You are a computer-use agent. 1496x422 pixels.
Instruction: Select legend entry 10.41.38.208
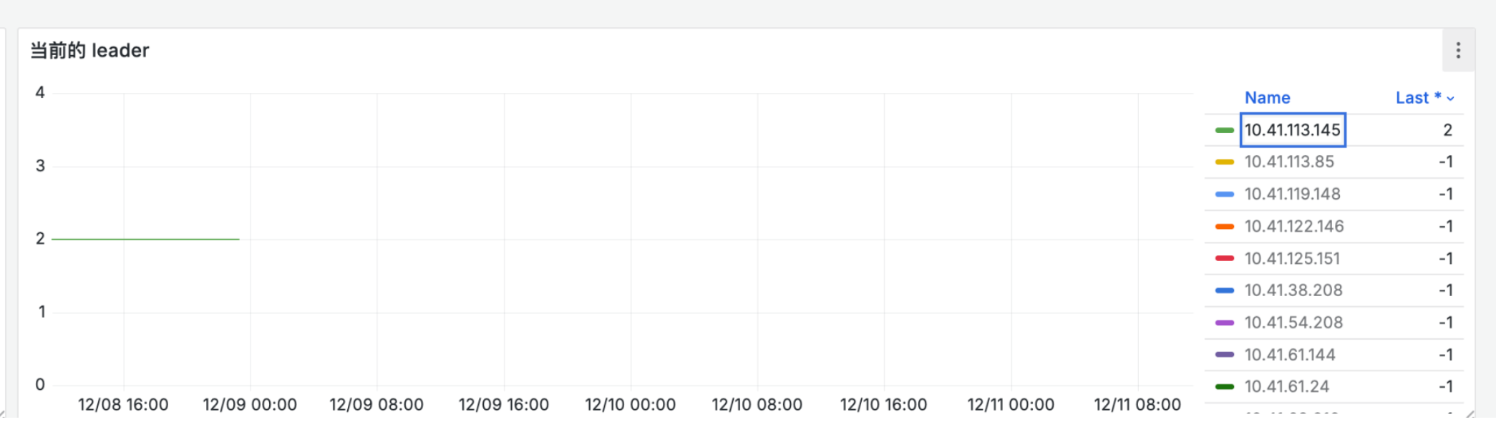pyautogui.click(x=1293, y=290)
